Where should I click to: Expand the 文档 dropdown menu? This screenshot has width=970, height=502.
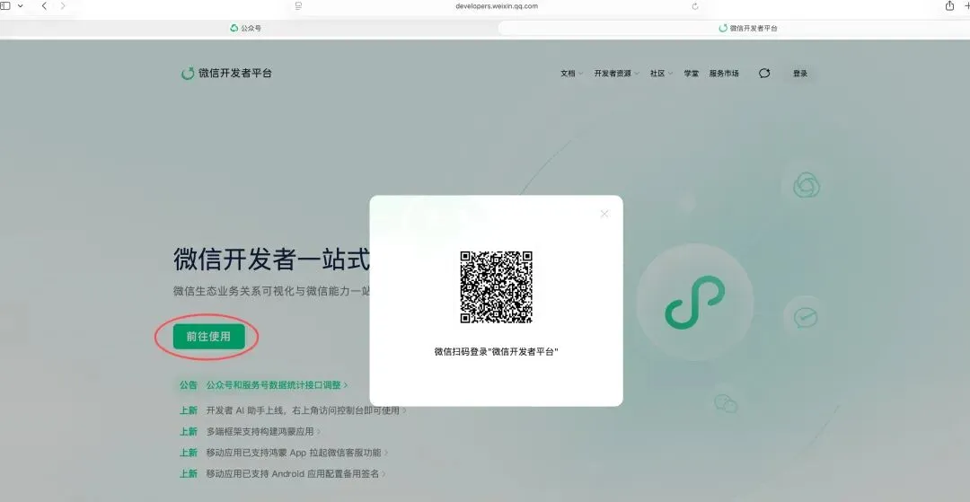[x=571, y=74]
